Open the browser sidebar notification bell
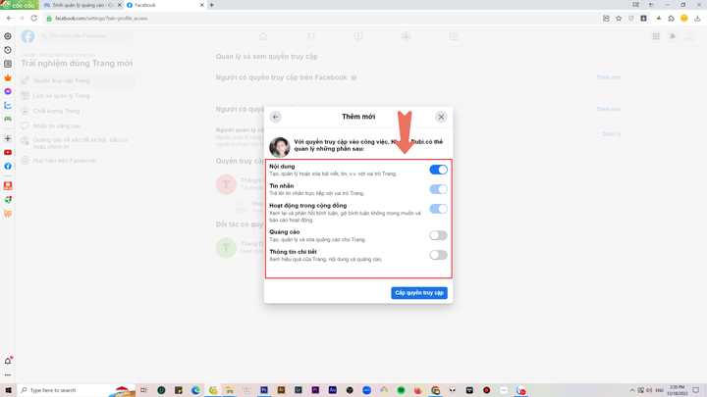 pyautogui.click(x=8, y=361)
